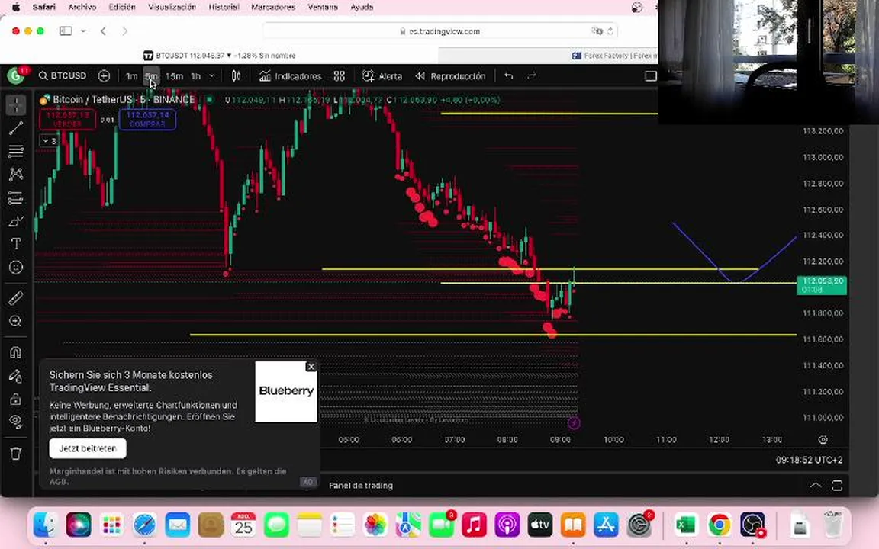Collapse the indicator legend chevron
Image resolution: width=879 pixels, height=549 pixels.
[x=49, y=141]
